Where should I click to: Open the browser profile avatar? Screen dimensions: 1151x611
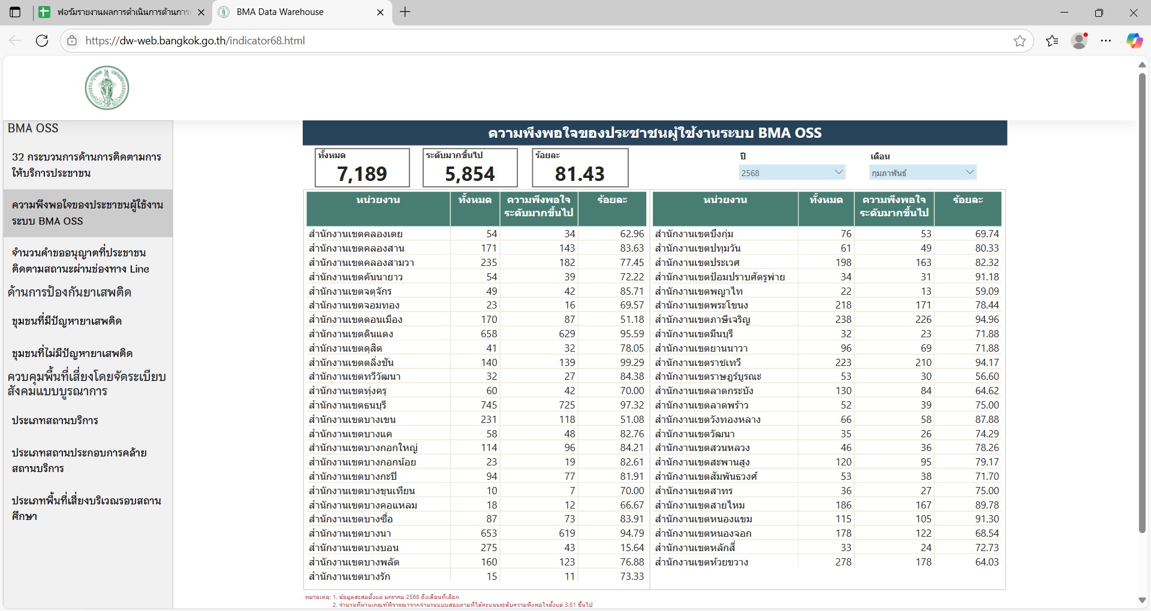1080,41
